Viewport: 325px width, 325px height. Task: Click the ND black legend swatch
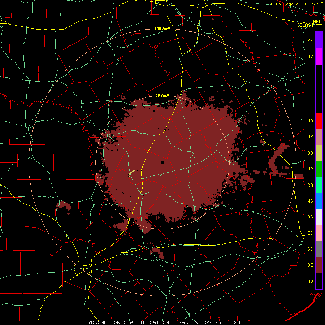[x=319, y=281]
